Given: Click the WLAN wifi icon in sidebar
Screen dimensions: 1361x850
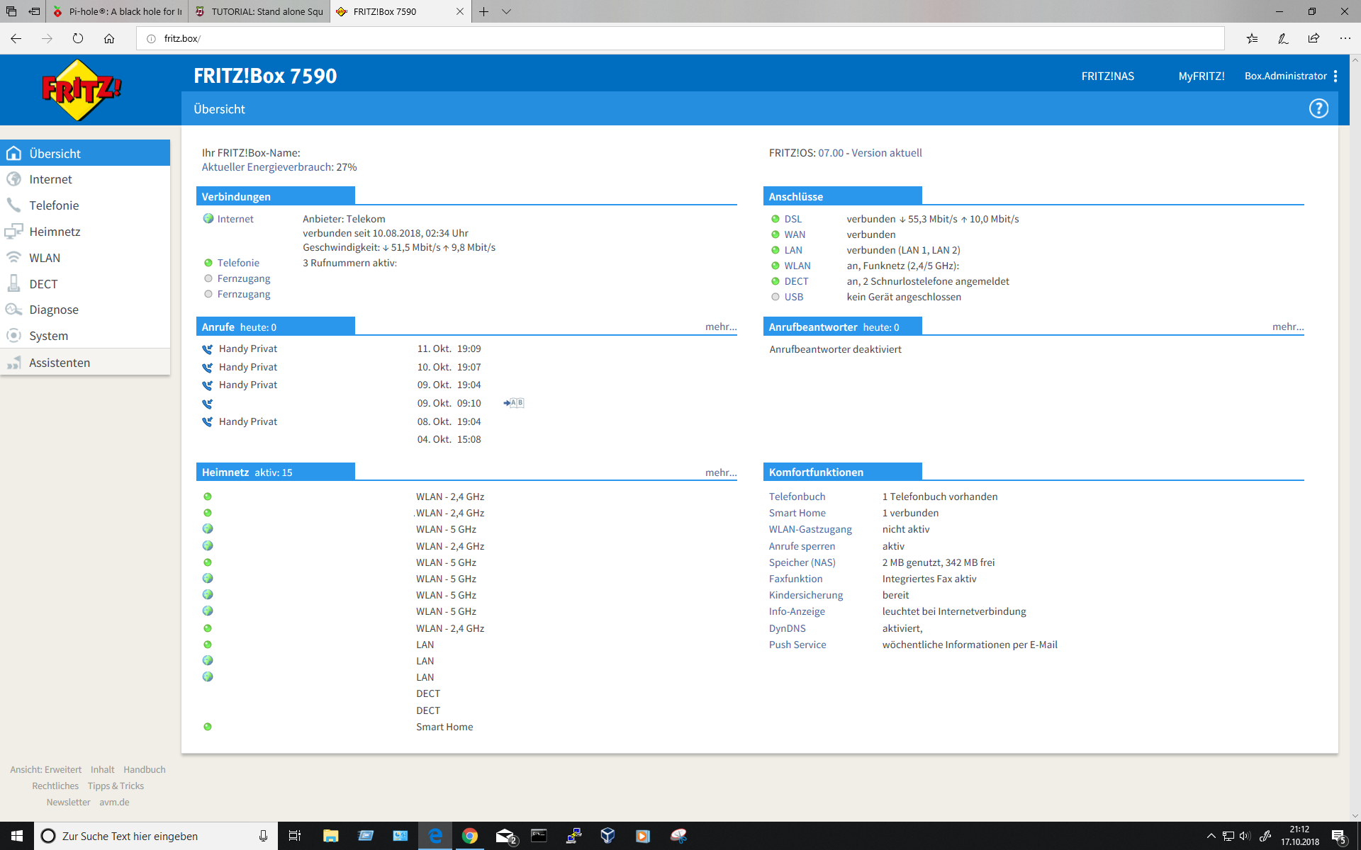Looking at the screenshot, I should 13,258.
